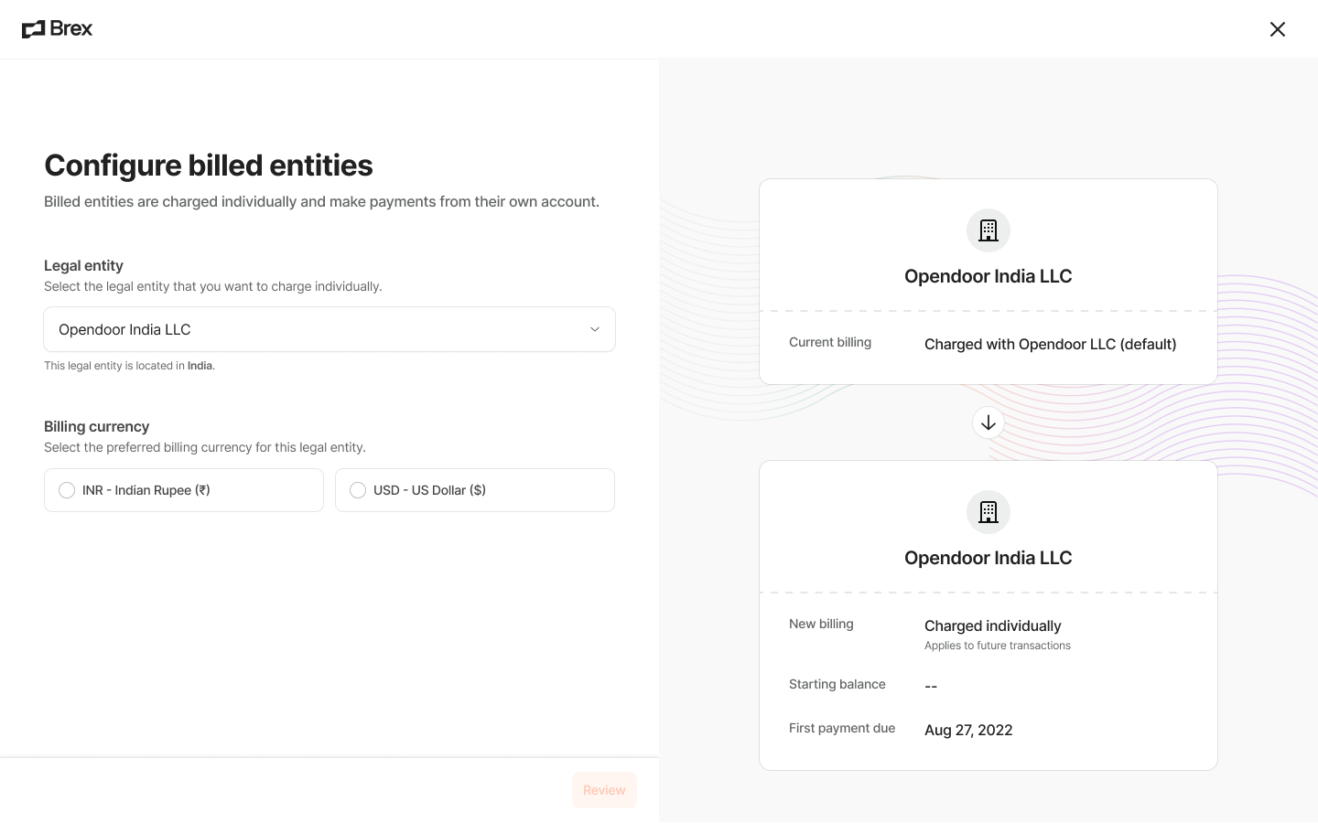The image size is (1318, 823).
Task: Click the Starting balance value dashes
Action: [x=931, y=686]
